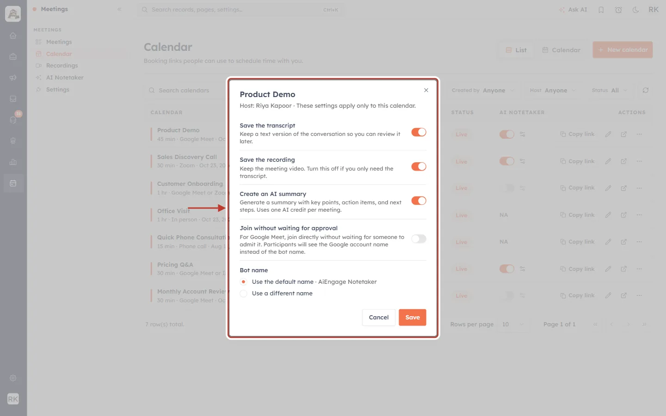Open the calendar meetings sidebar icon
Viewport: 666px width, 416px height.
pos(13,184)
